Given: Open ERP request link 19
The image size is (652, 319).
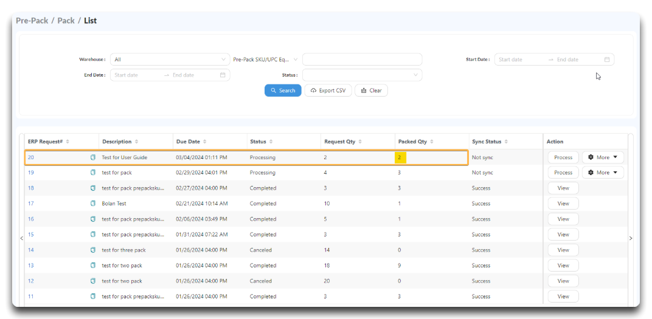Looking at the screenshot, I should tap(31, 173).
